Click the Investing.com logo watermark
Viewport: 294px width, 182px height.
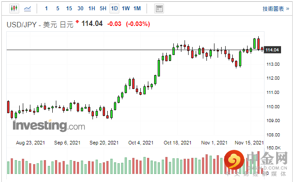(49, 126)
